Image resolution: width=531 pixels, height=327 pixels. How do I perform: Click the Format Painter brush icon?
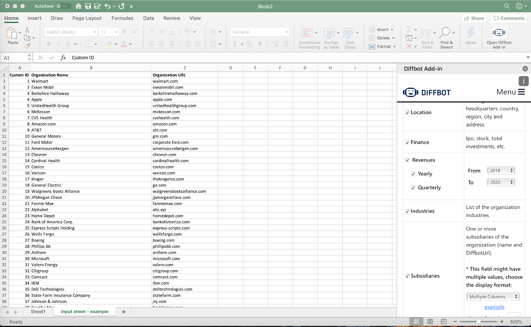point(27,46)
